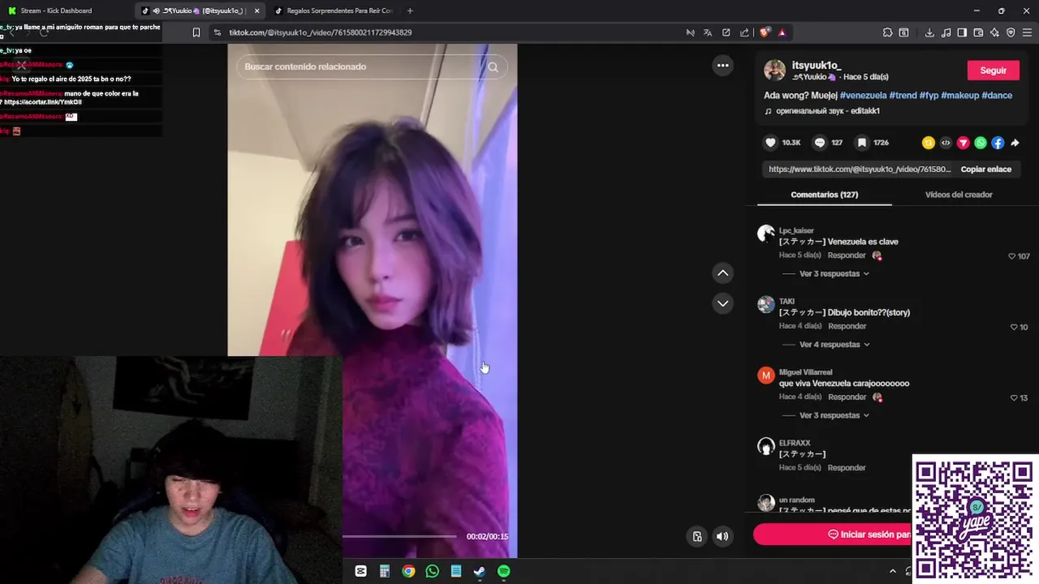The height and width of the screenshot is (584, 1039).
Task: Reply to Lpc_kaiser's comment via Responder
Action: coord(846,255)
